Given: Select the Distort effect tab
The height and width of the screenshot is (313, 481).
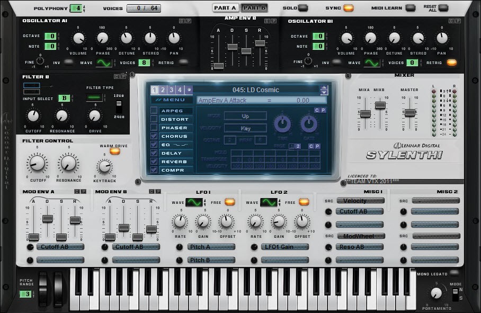Looking at the screenshot, I should point(176,119).
